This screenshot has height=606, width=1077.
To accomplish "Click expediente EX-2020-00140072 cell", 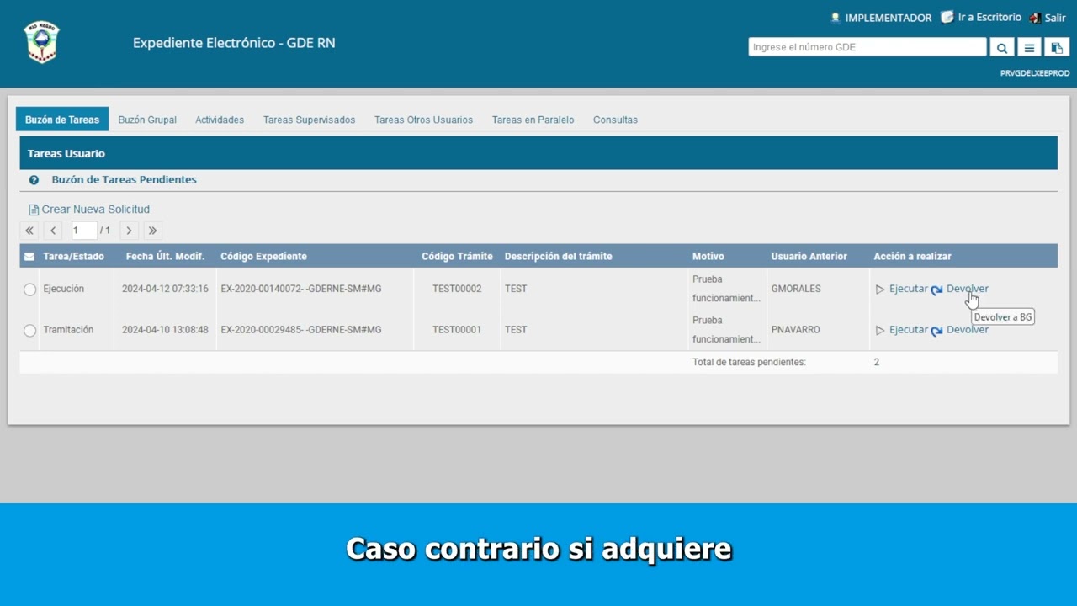I will (x=301, y=289).
